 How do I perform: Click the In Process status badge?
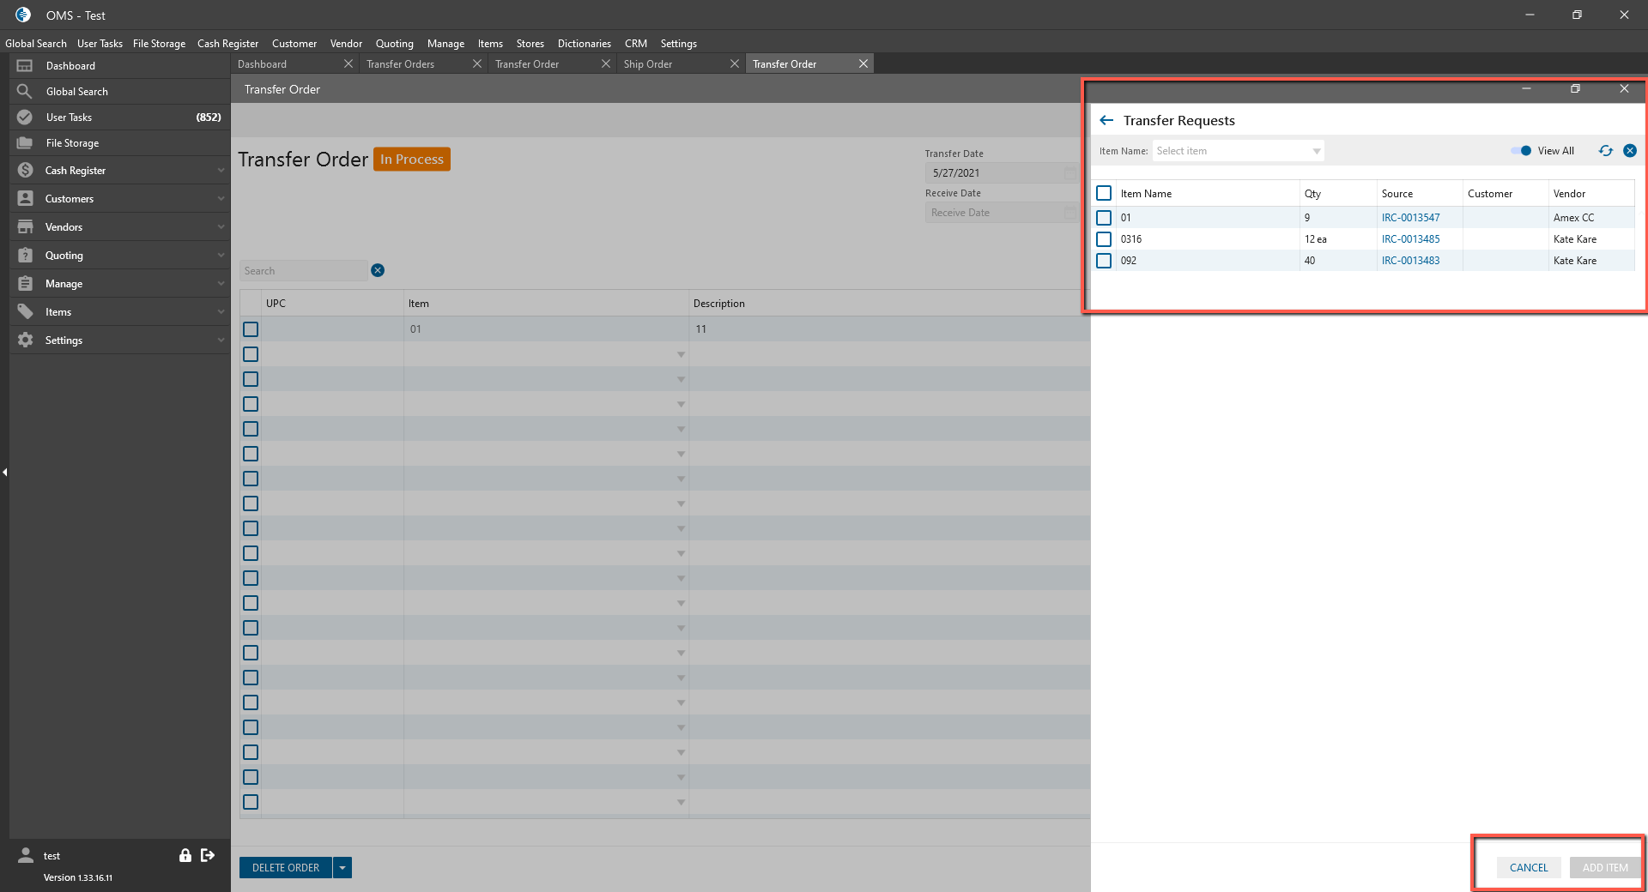pos(412,160)
